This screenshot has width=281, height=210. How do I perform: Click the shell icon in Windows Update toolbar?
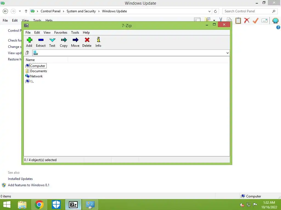276,21
